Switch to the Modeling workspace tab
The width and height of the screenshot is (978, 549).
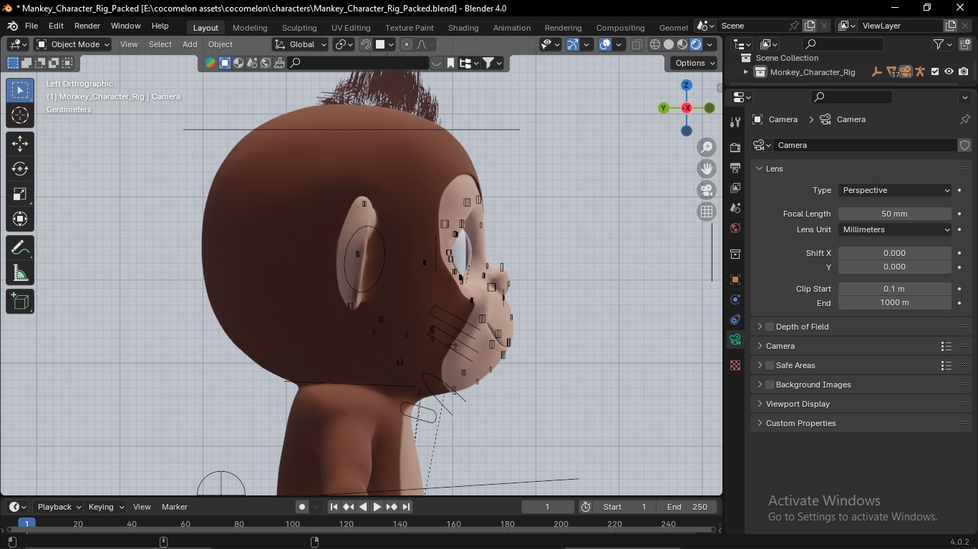(x=250, y=28)
